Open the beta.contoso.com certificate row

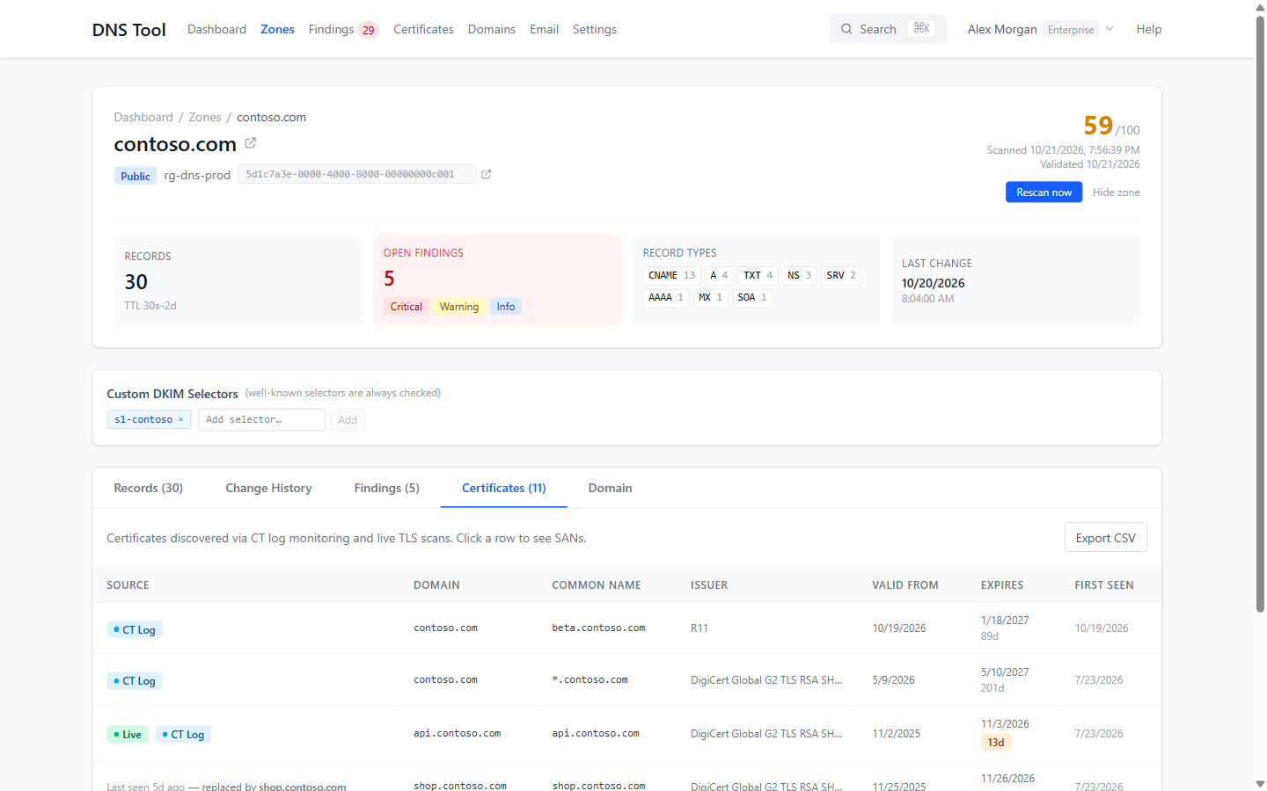(x=627, y=628)
